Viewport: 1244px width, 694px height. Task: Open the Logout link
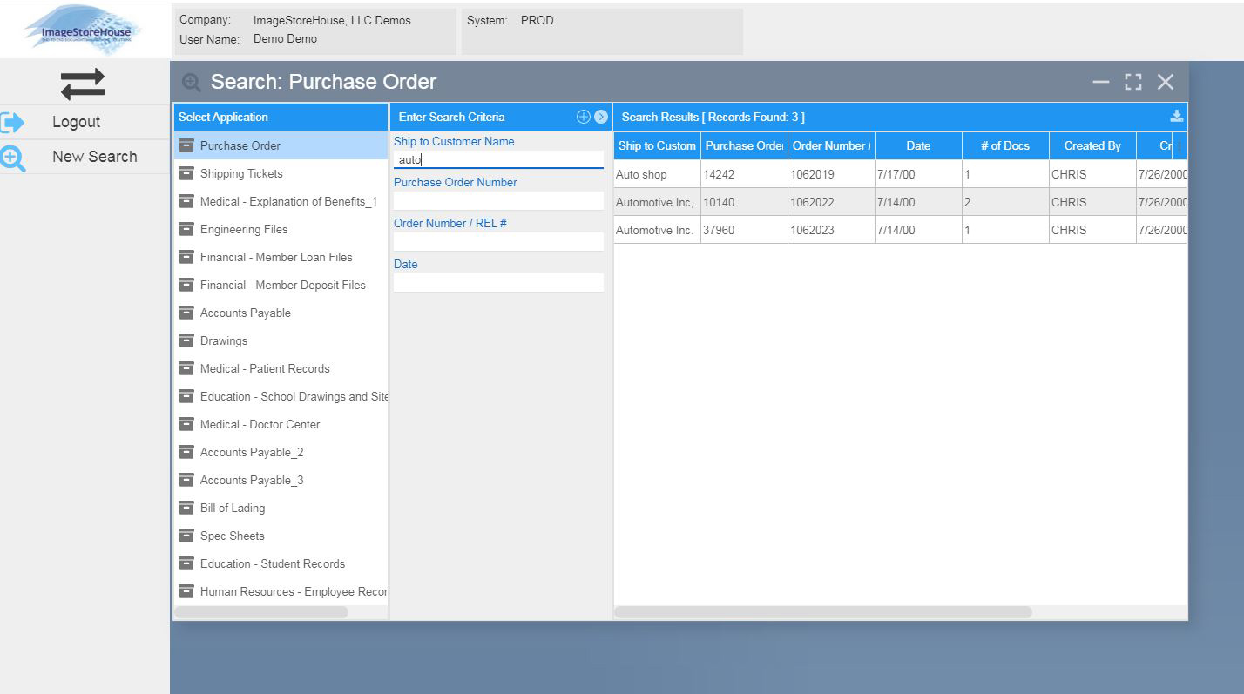76,122
